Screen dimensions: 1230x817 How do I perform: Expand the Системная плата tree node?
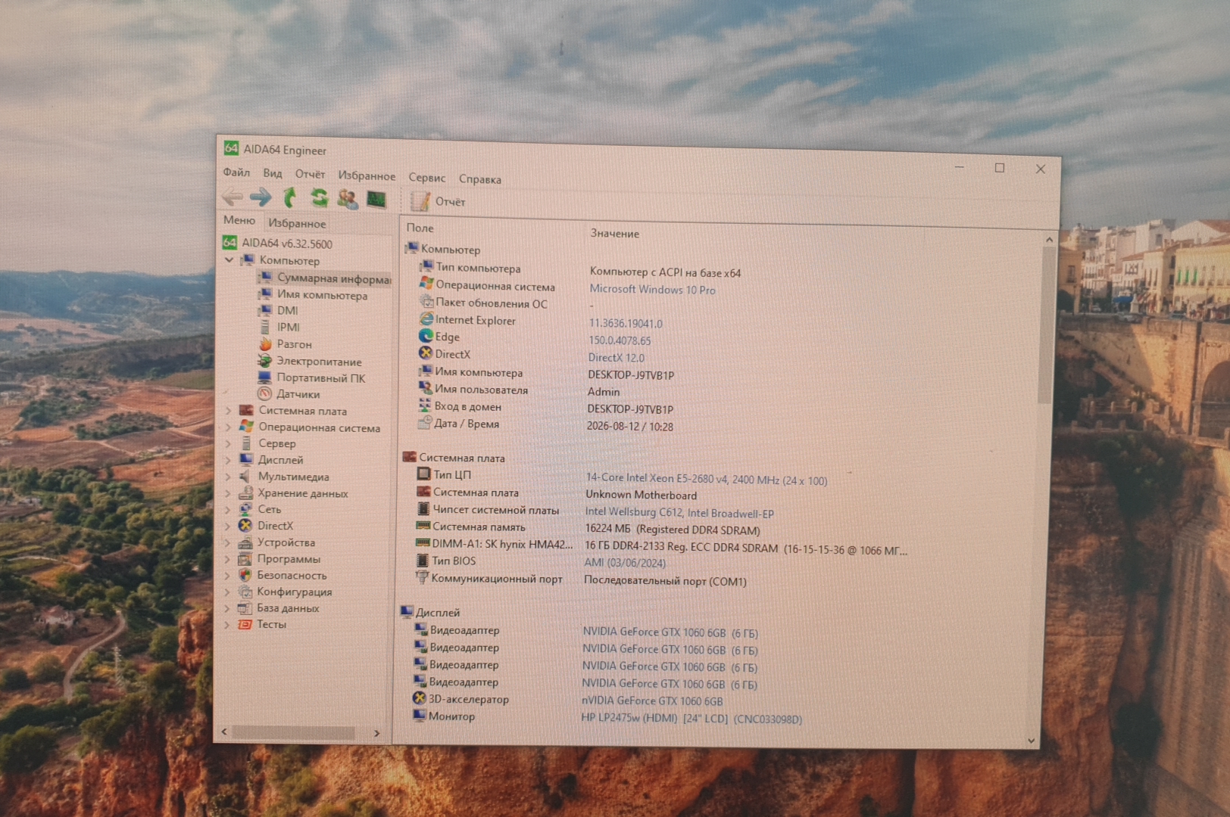(x=229, y=410)
